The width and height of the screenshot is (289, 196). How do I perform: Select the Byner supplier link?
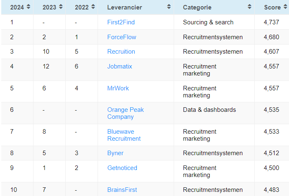click(115, 153)
